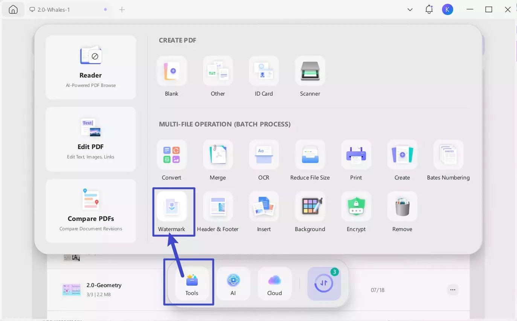
Task: Launch the Scanner tool
Action: click(310, 71)
